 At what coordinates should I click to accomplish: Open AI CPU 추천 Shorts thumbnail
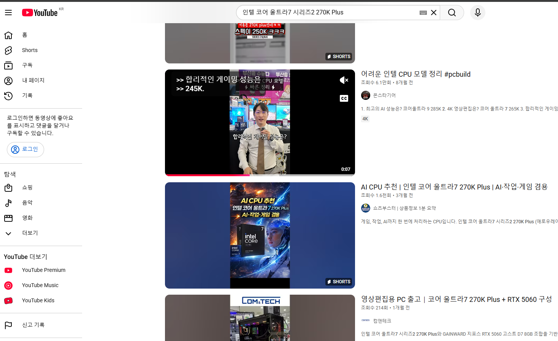(260, 235)
